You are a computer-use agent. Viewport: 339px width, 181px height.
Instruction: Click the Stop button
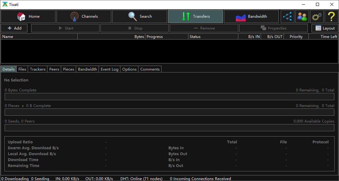pos(135,28)
